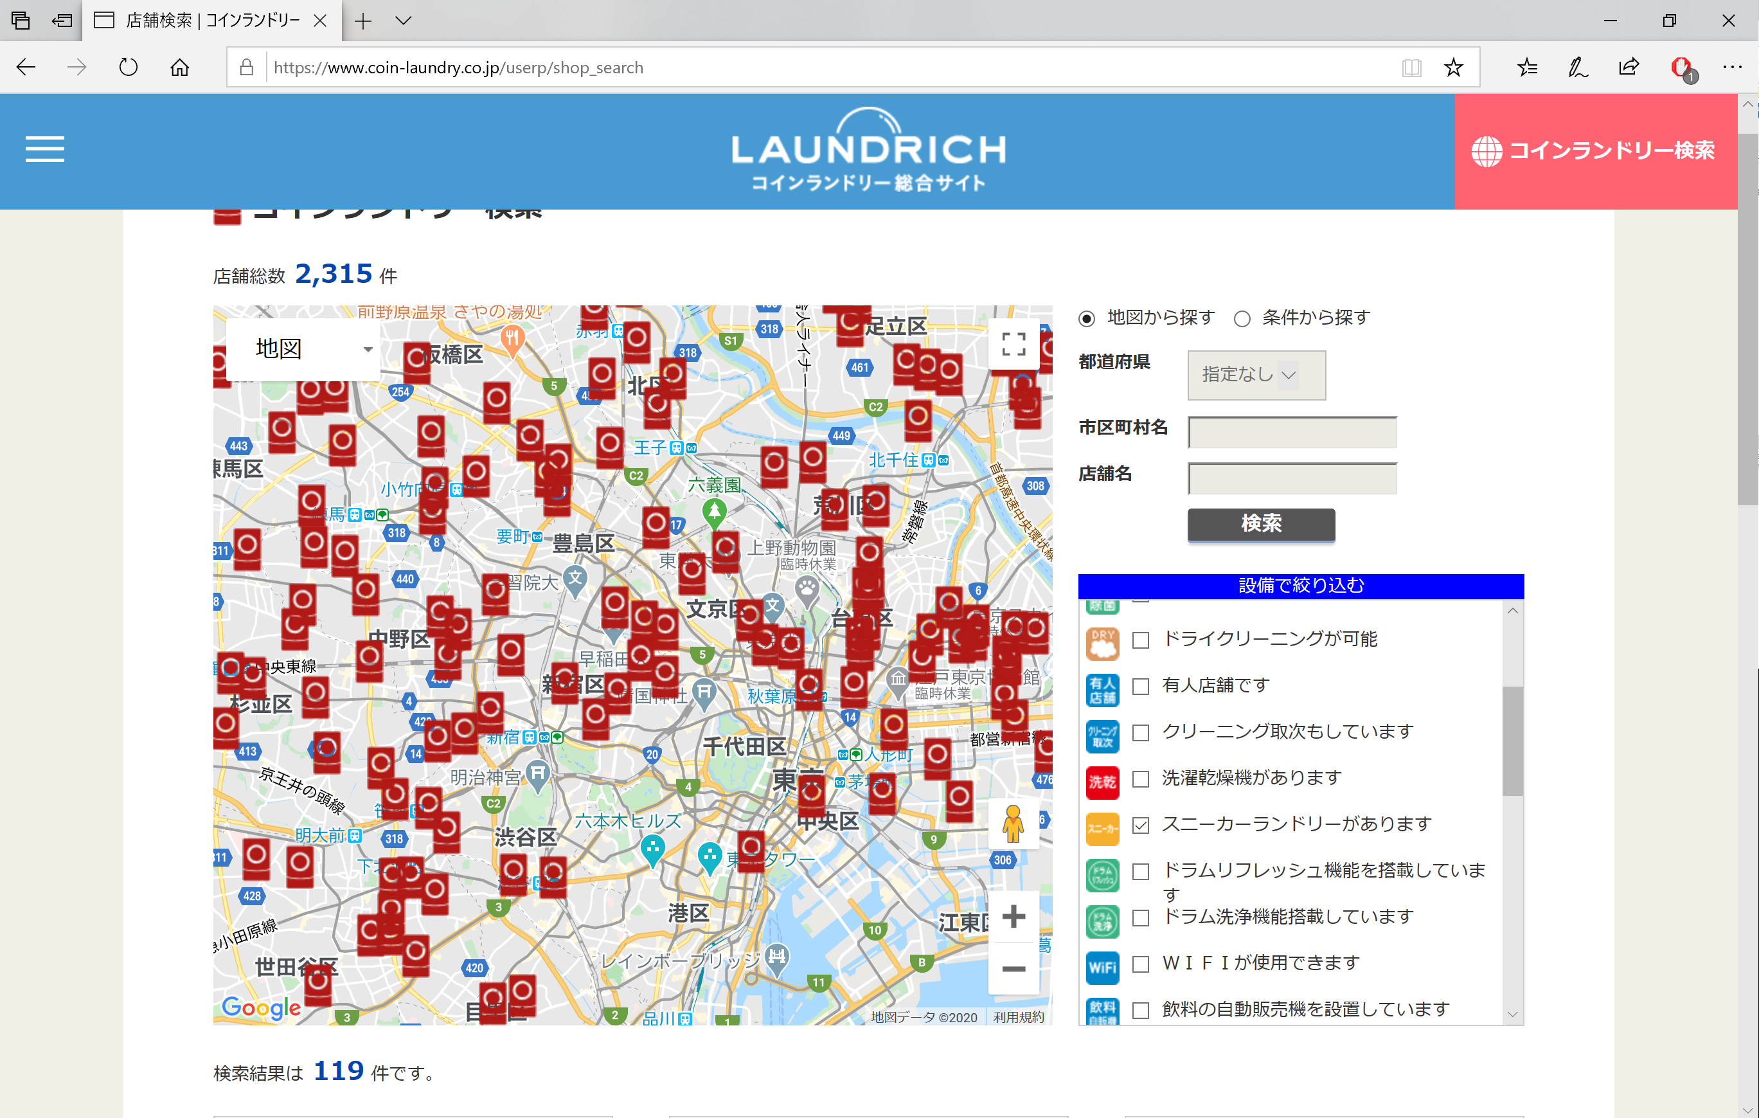The width and height of the screenshot is (1759, 1118).
Task: Check 洗濯乾燥機があります checkbox
Action: click(x=1140, y=780)
